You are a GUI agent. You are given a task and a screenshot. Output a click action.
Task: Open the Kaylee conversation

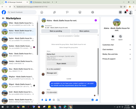(18, 40)
